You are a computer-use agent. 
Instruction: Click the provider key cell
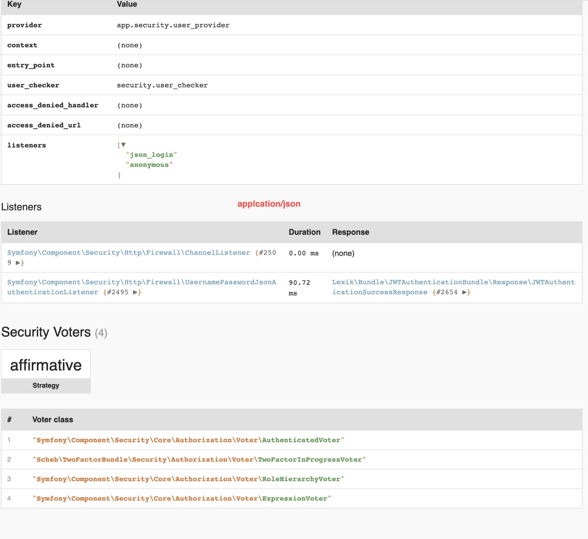coord(24,25)
